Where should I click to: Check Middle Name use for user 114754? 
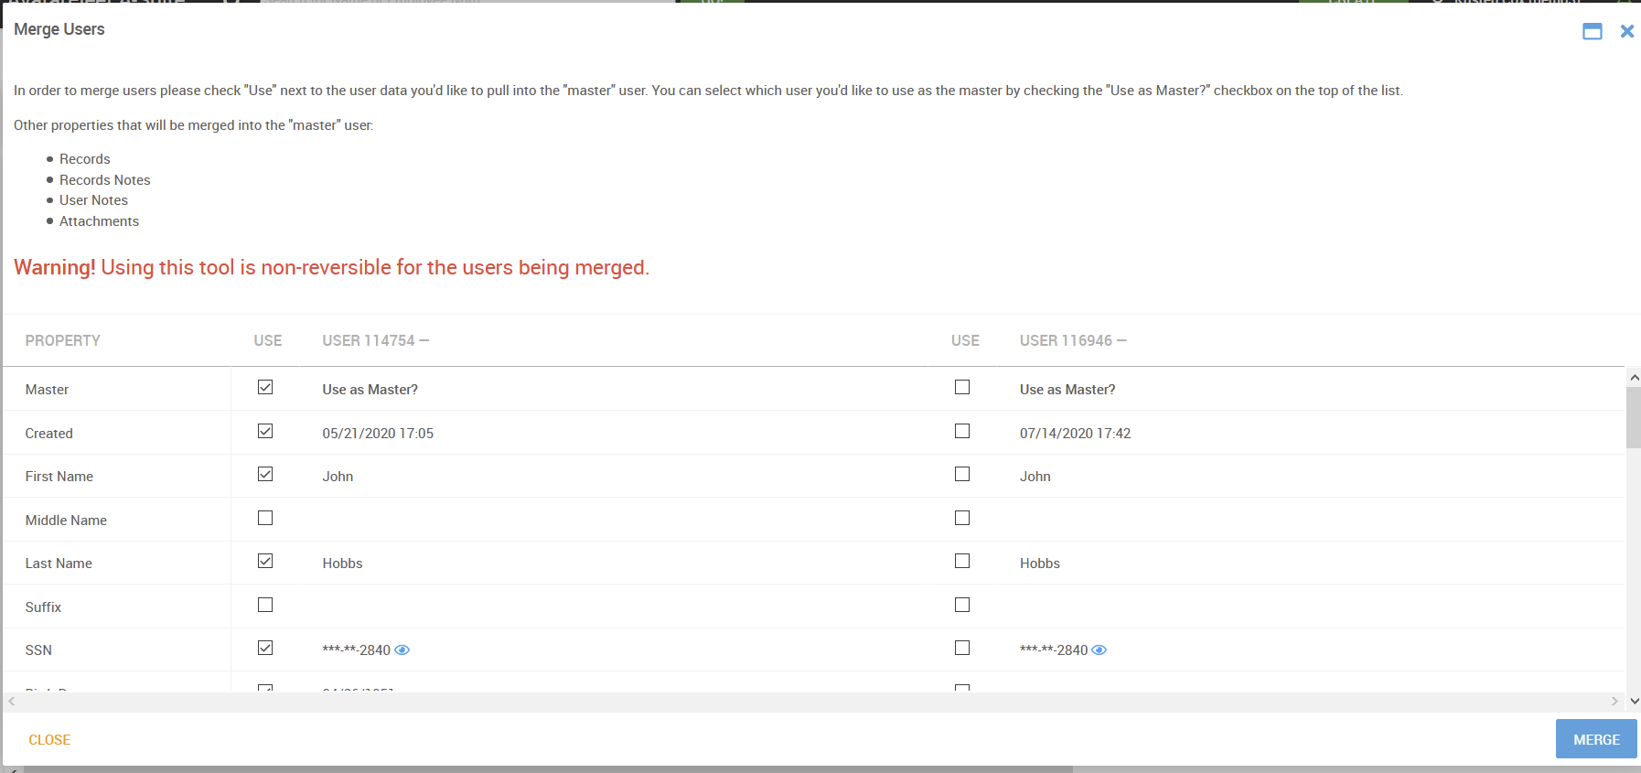click(x=265, y=518)
